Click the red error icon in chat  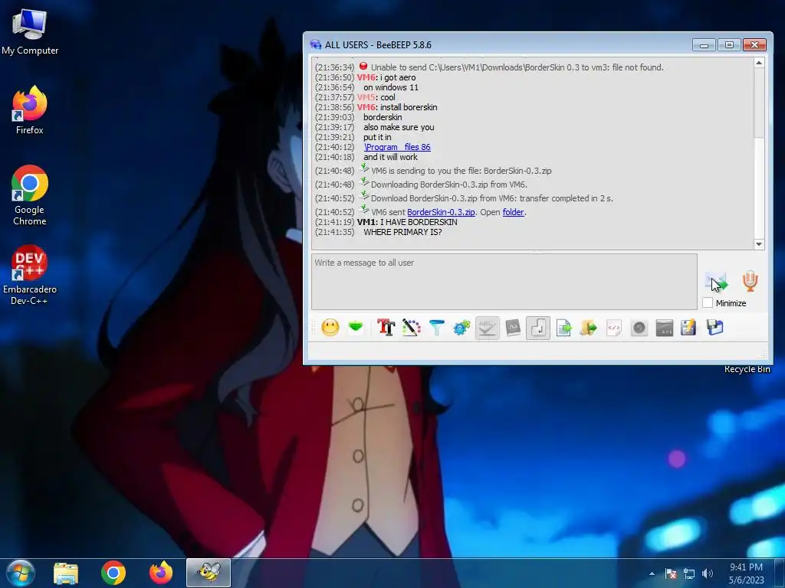[363, 66]
